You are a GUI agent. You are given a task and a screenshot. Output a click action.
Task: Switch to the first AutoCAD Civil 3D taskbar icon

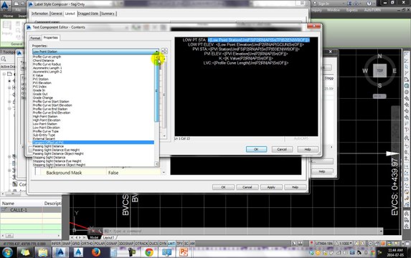[x=60, y=252]
